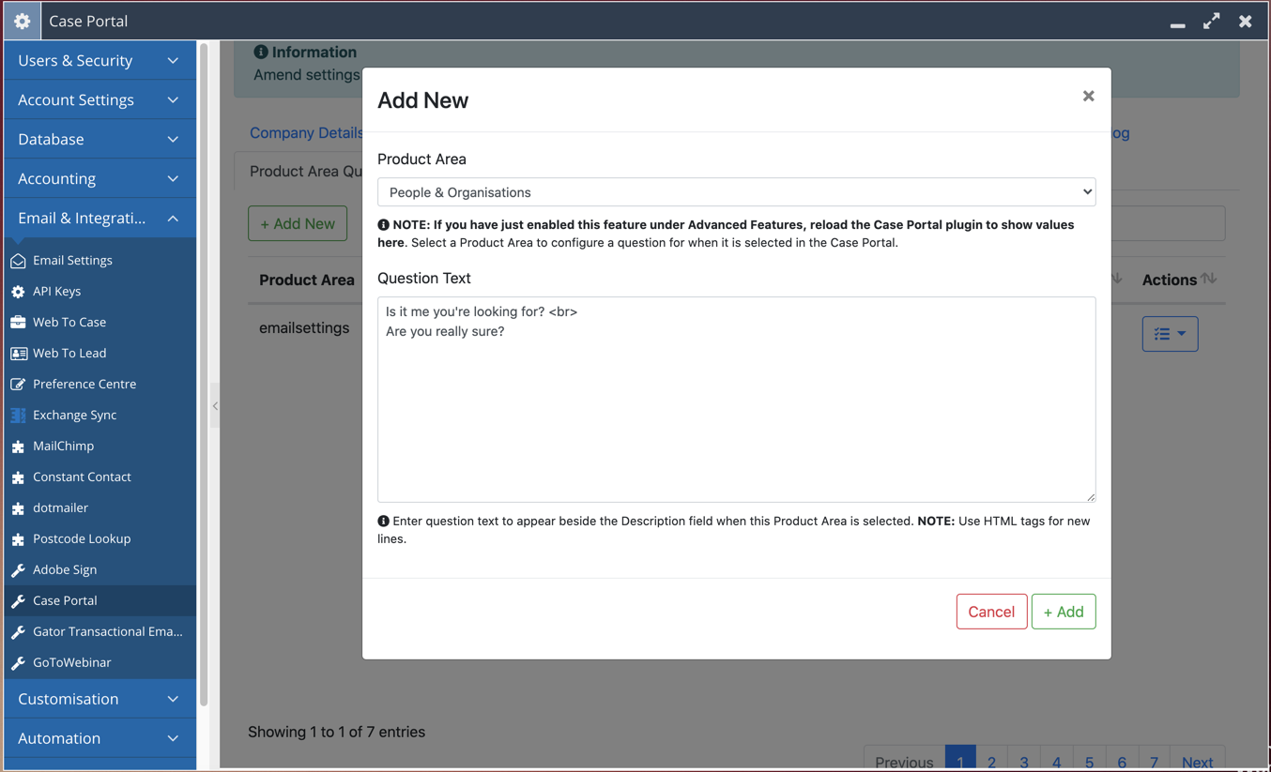Open the Web To Lead menu item

pyautogui.click(x=100, y=354)
